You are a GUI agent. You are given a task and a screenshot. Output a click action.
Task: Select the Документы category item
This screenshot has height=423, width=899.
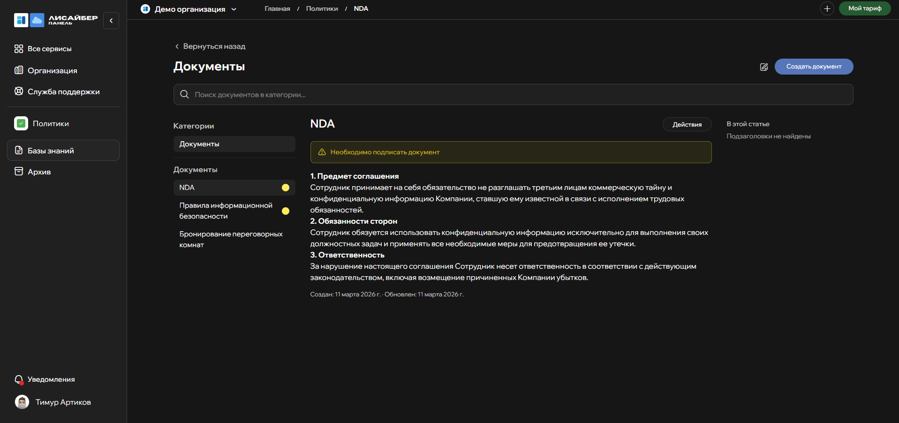pos(234,144)
